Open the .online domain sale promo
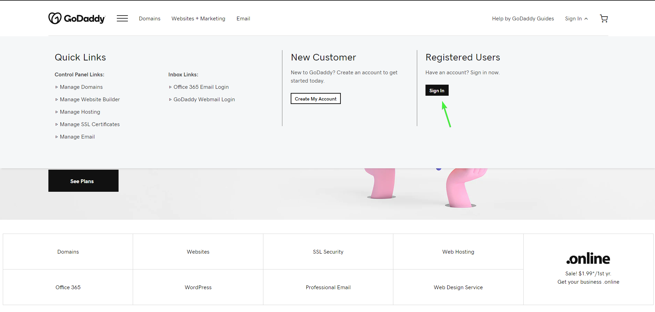The image size is (655, 312). click(588, 269)
